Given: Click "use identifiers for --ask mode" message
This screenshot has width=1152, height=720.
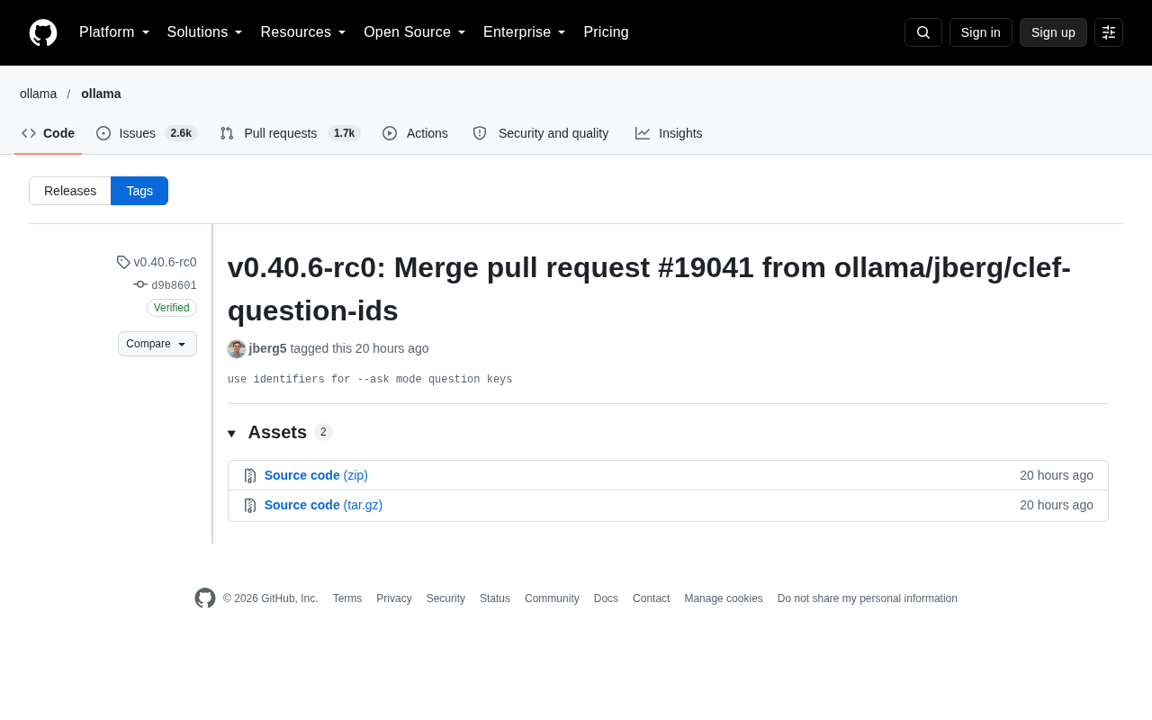Looking at the screenshot, I should click(370, 380).
